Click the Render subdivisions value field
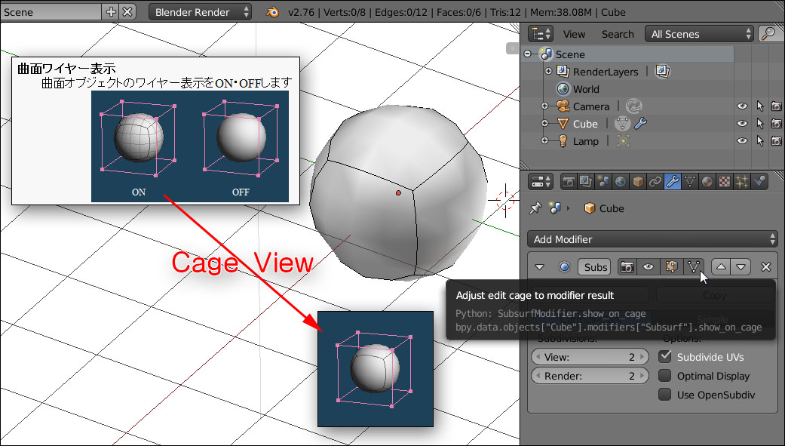 (x=590, y=376)
